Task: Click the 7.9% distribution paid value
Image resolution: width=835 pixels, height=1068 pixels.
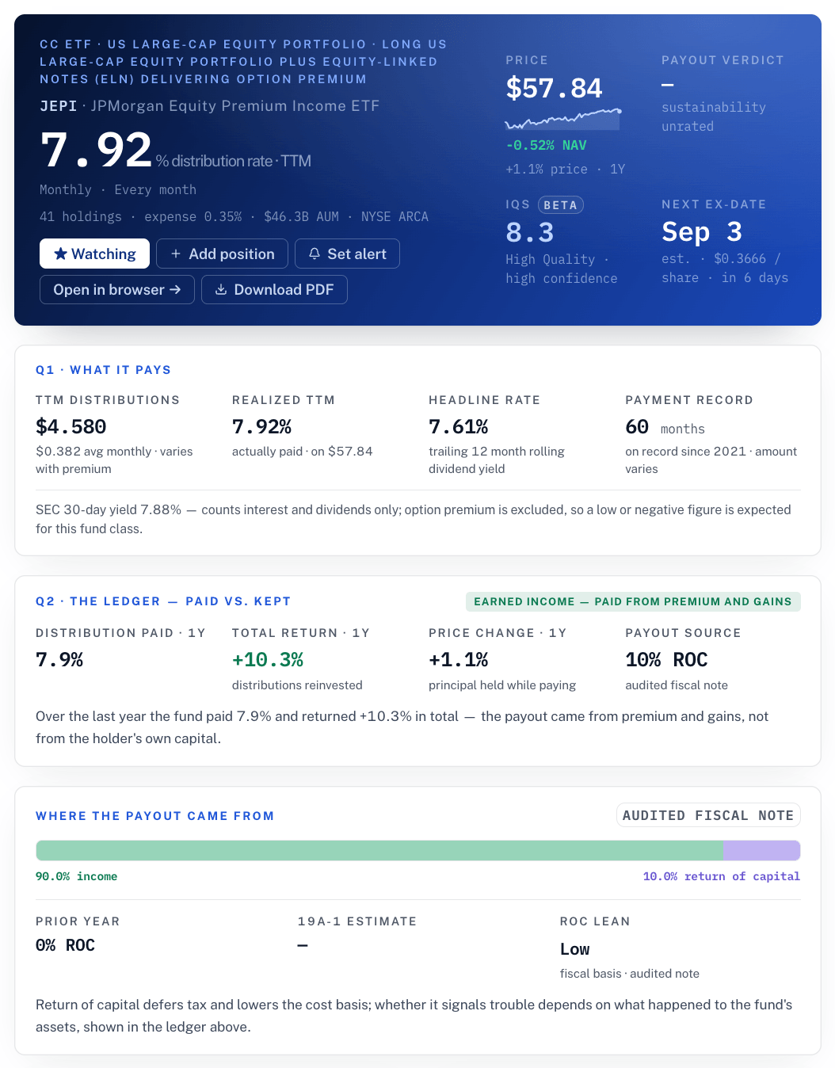Action: (x=59, y=660)
